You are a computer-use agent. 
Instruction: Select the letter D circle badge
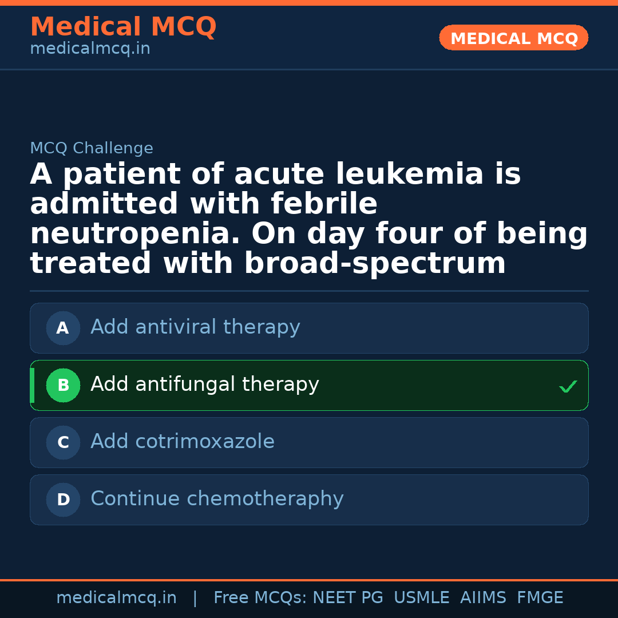click(x=63, y=500)
